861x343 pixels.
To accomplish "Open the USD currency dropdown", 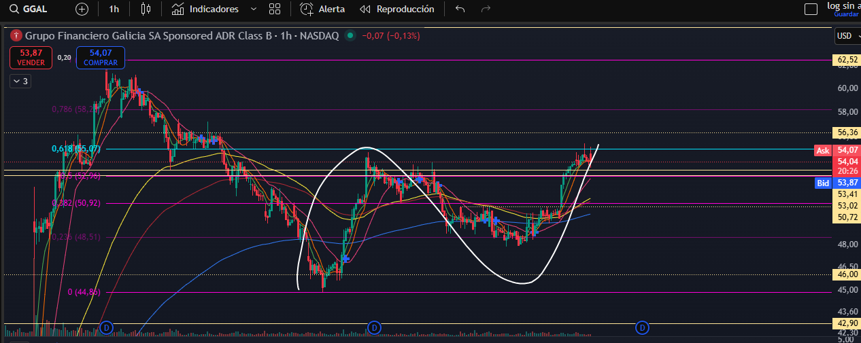I will [x=846, y=36].
